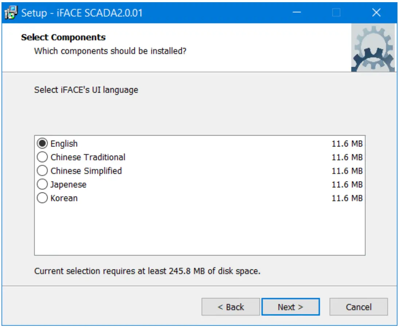Click the Select iFACE's UI language label

(x=86, y=90)
